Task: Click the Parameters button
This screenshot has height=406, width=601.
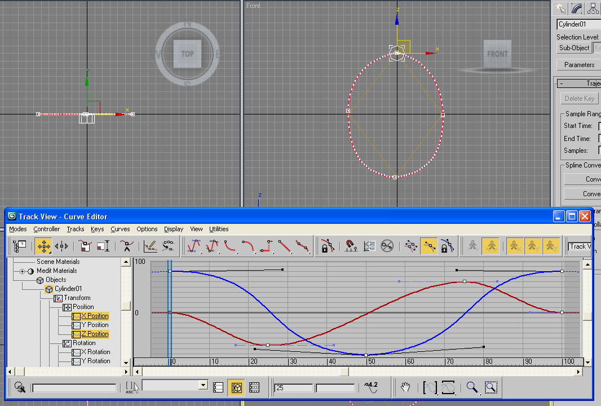Action: 579,65
